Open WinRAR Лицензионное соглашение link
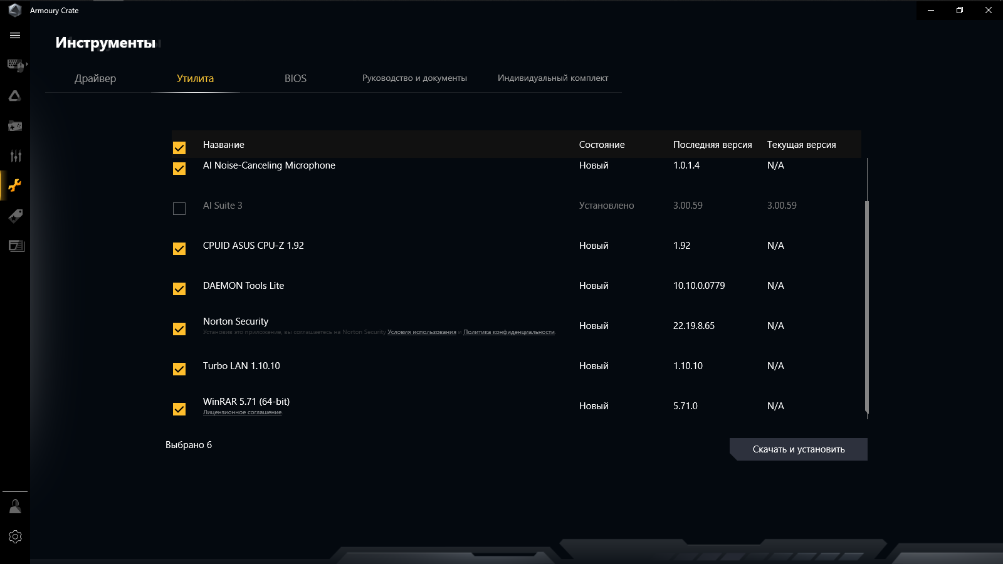1003x564 pixels. [x=243, y=412]
